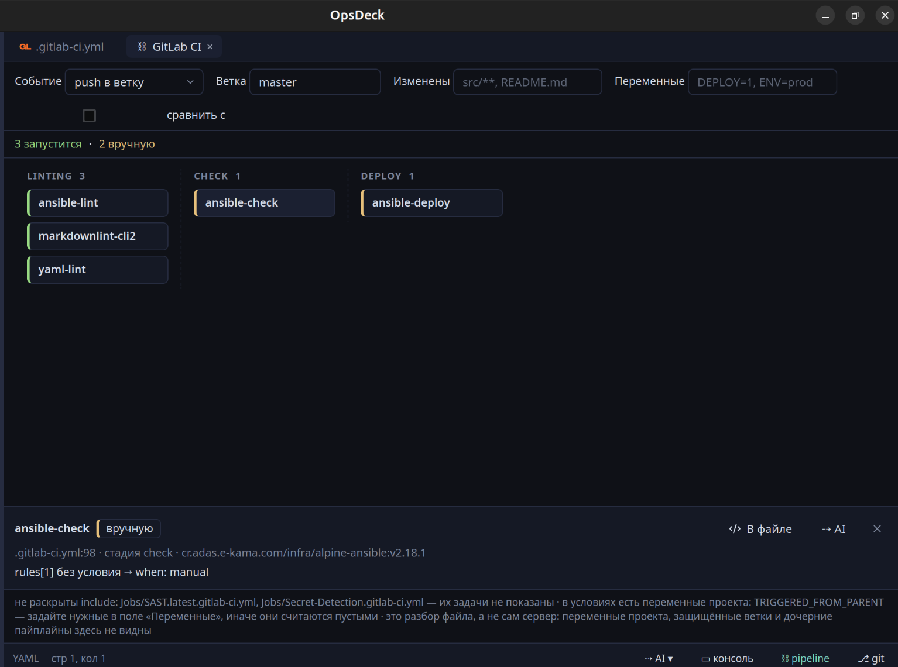The image size is (898, 667).
Task: Click '3 запустится' summary text
Action: coord(48,144)
